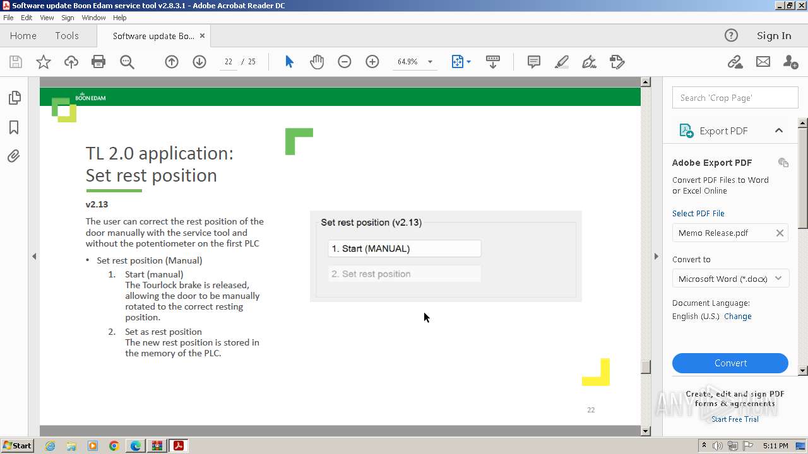808x454 pixels.
Task: Open the Window menu
Action: pyautogui.click(x=93, y=18)
